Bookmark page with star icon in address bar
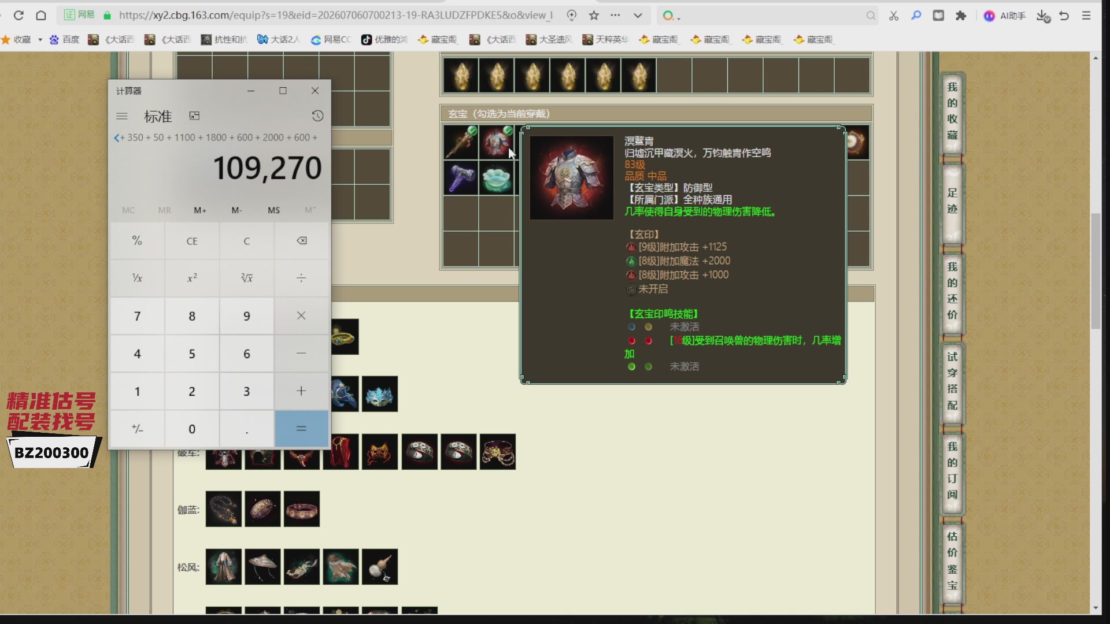Screen dimensions: 1110x624 pos(594,16)
